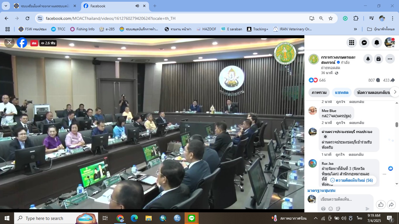The width and height of the screenshot is (399, 224).
Task: Open Rux Jaa commenter profile name
Action: tap(327, 164)
